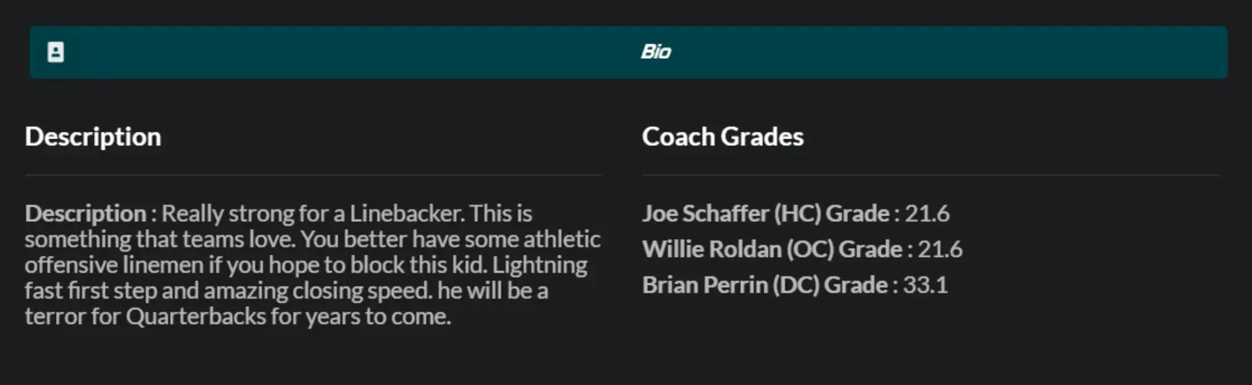Select the Bio section title

pyautogui.click(x=656, y=52)
